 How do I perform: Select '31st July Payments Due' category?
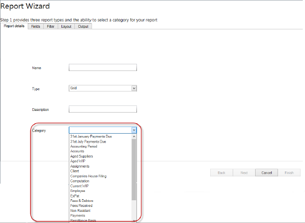(x=100, y=141)
